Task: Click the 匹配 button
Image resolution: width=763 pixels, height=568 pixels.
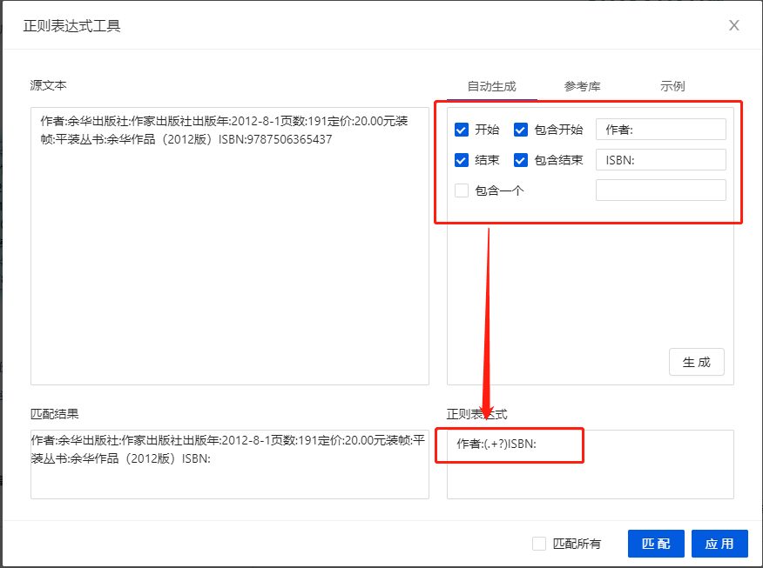Action: click(656, 544)
